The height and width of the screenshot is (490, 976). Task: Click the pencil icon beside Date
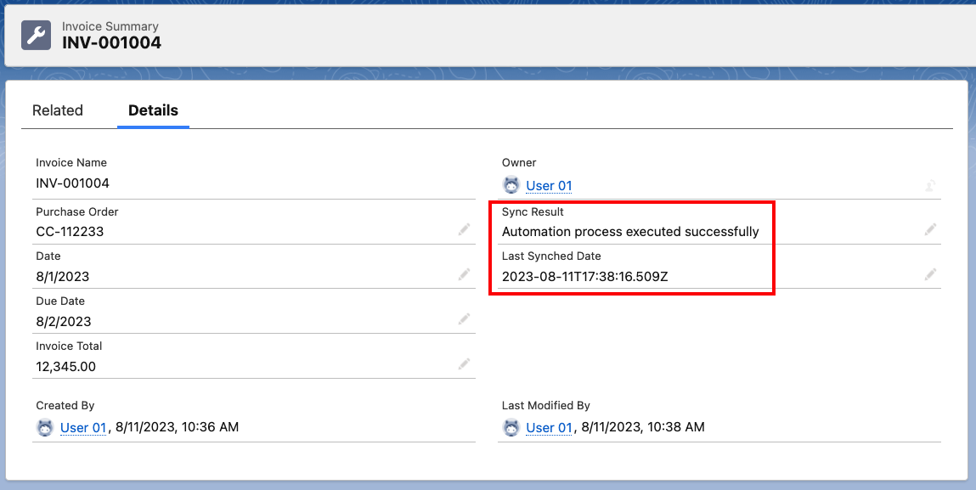[464, 274]
